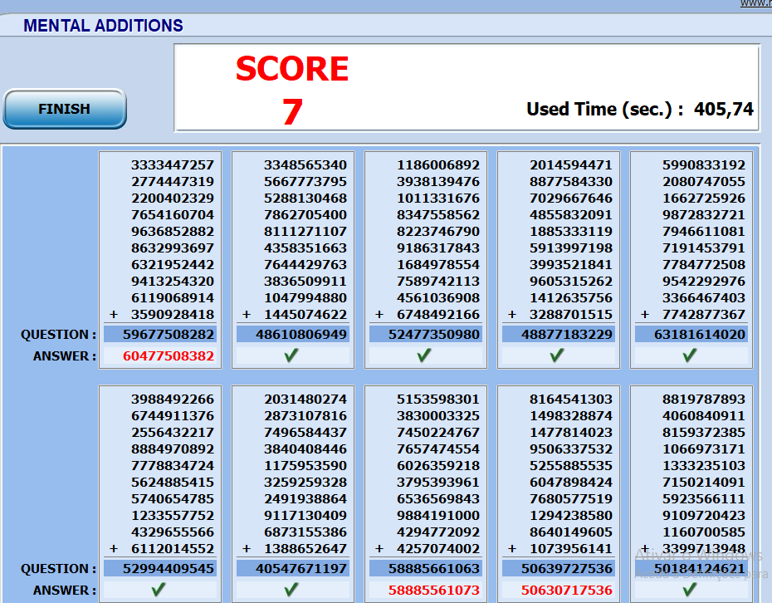772x603 pixels.
Task: Click the MENTAL ADDITIONS title bar
Action: tap(105, 26)
